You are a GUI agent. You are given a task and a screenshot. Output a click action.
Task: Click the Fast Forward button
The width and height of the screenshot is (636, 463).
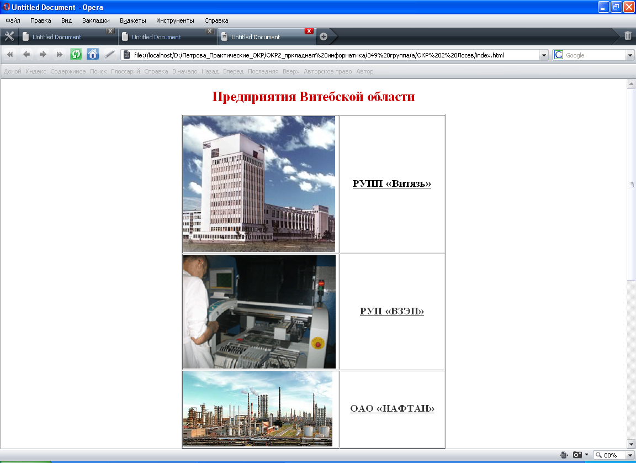click(x=59, y=54)
